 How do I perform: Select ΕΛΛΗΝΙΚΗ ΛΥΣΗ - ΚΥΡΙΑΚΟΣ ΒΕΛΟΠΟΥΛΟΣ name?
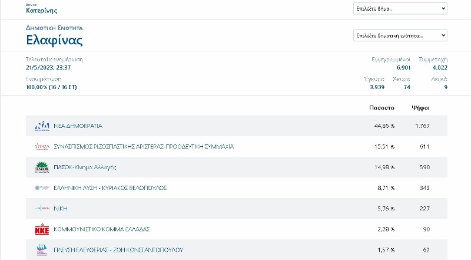(x=110, y=187)
